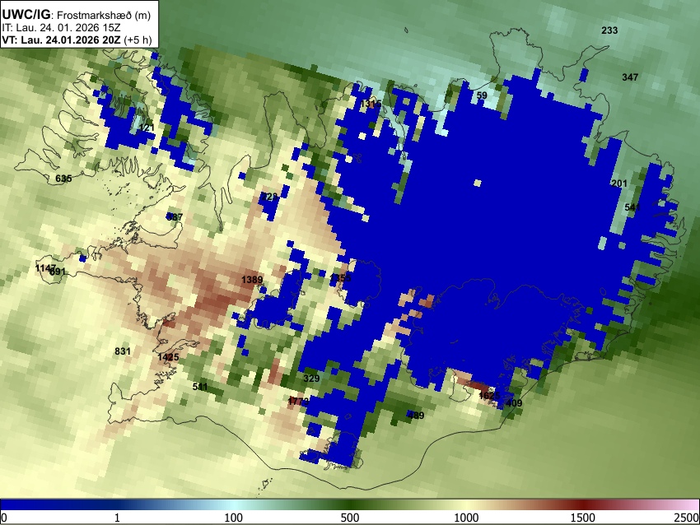The image size is (700, 525).
Task: Click the UWC/IG title label
Action: coord(26,15)
